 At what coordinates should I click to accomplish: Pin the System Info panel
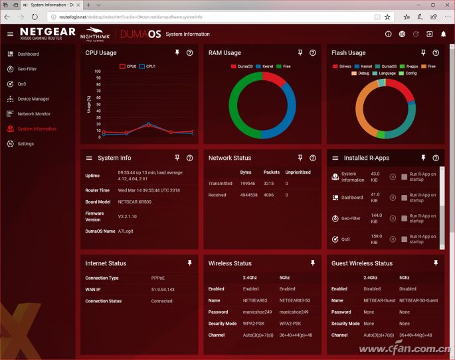point(177,158)
